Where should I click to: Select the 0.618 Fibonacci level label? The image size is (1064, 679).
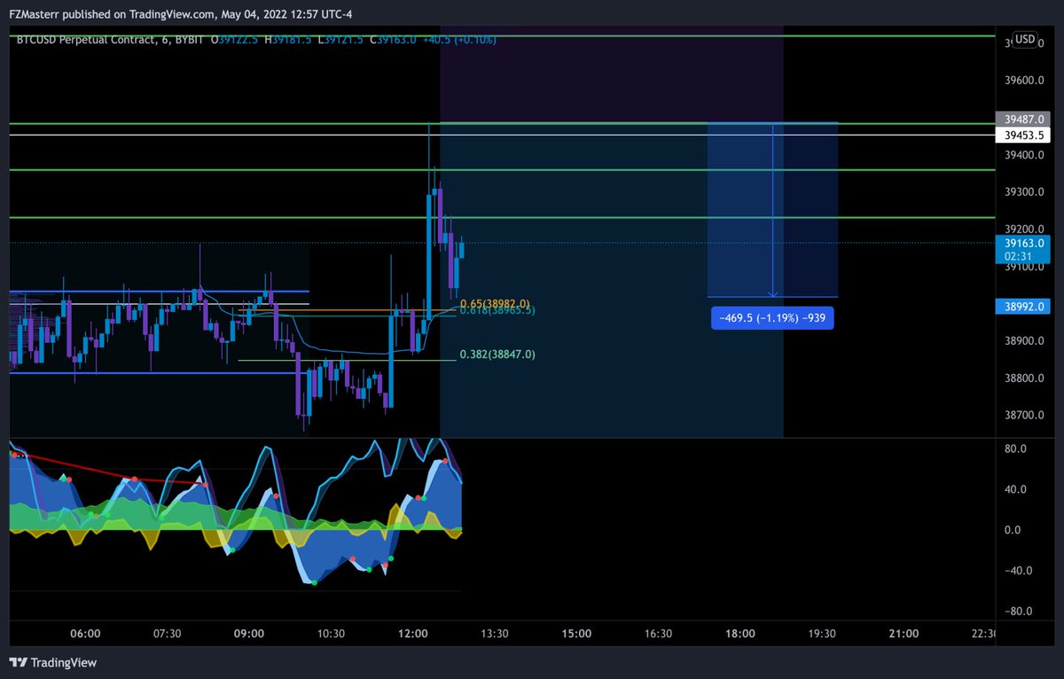tap(497, 311)
